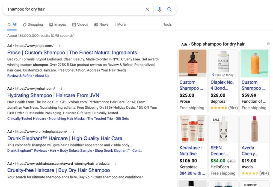Open the Custom Shampoo $25.00 Prose title
273x187 pixels.
tap(191, 85)
